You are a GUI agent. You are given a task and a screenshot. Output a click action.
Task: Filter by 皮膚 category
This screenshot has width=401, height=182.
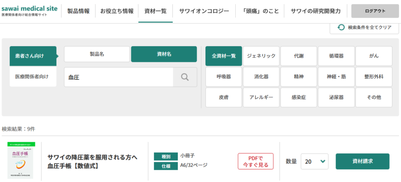224,97
